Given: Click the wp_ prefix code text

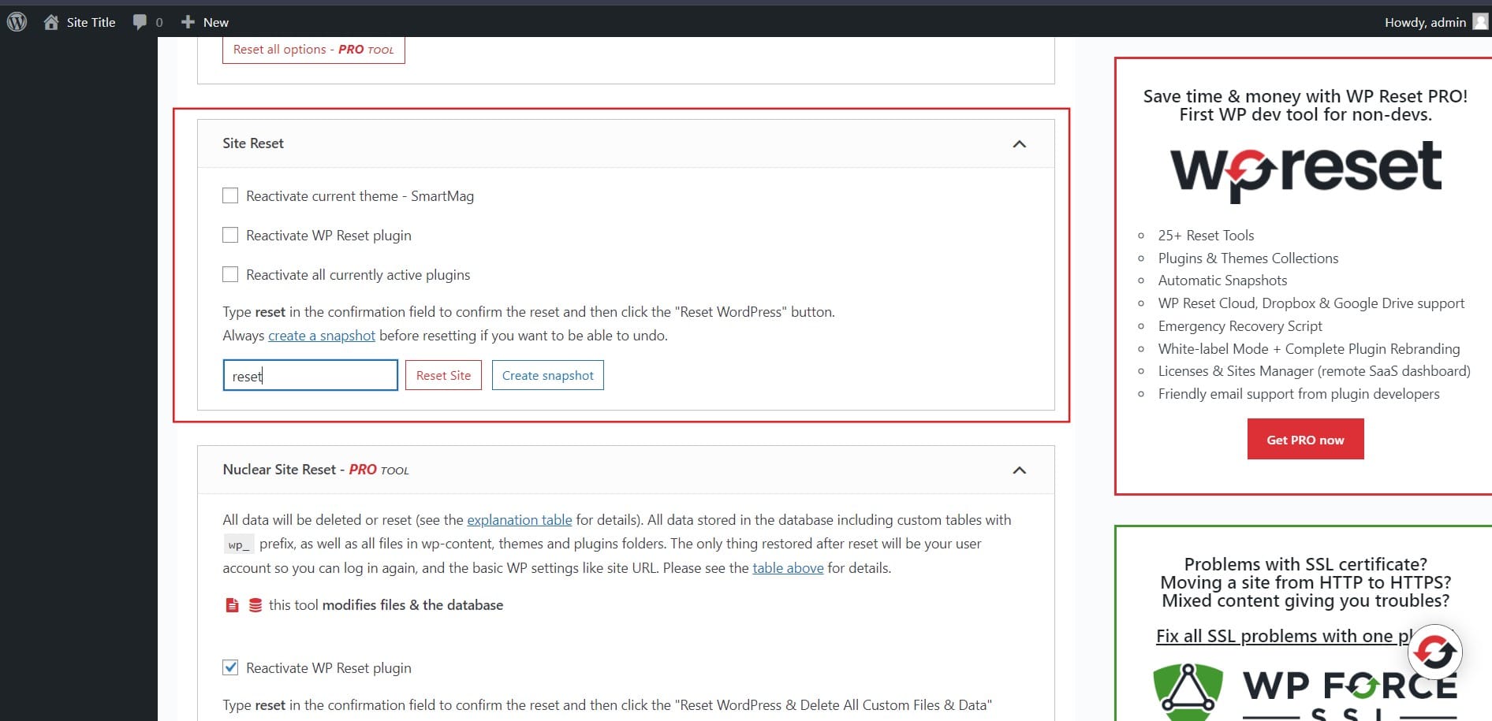Looking at the screenshot, I should (239, 544).
